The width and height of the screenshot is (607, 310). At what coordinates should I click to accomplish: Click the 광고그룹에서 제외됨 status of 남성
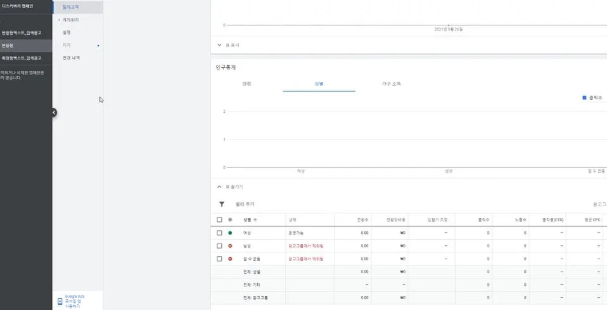pyautogui.click(x=306, y=246)
